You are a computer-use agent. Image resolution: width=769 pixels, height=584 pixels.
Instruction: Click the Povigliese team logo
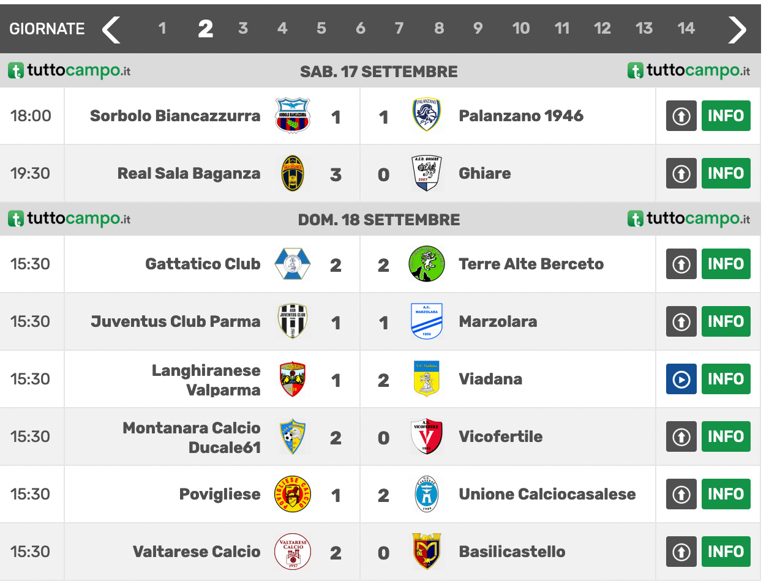293,494
